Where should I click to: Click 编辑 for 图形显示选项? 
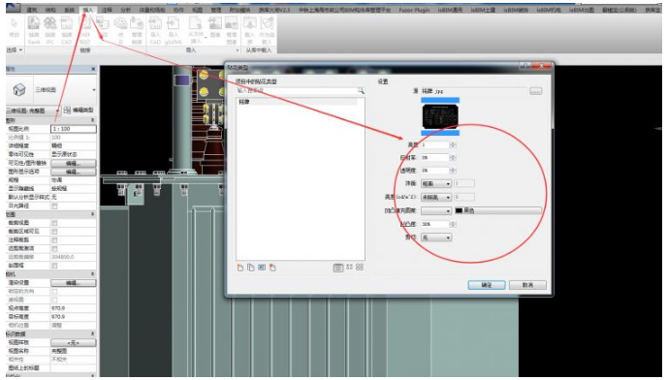pos(73,172)
